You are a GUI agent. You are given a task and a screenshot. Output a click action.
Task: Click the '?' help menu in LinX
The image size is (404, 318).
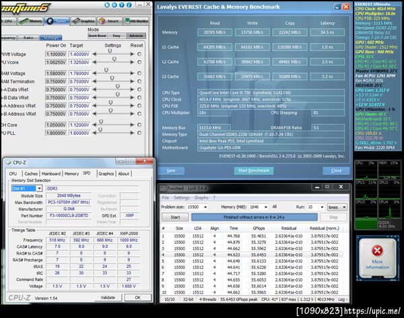point(214,197)
